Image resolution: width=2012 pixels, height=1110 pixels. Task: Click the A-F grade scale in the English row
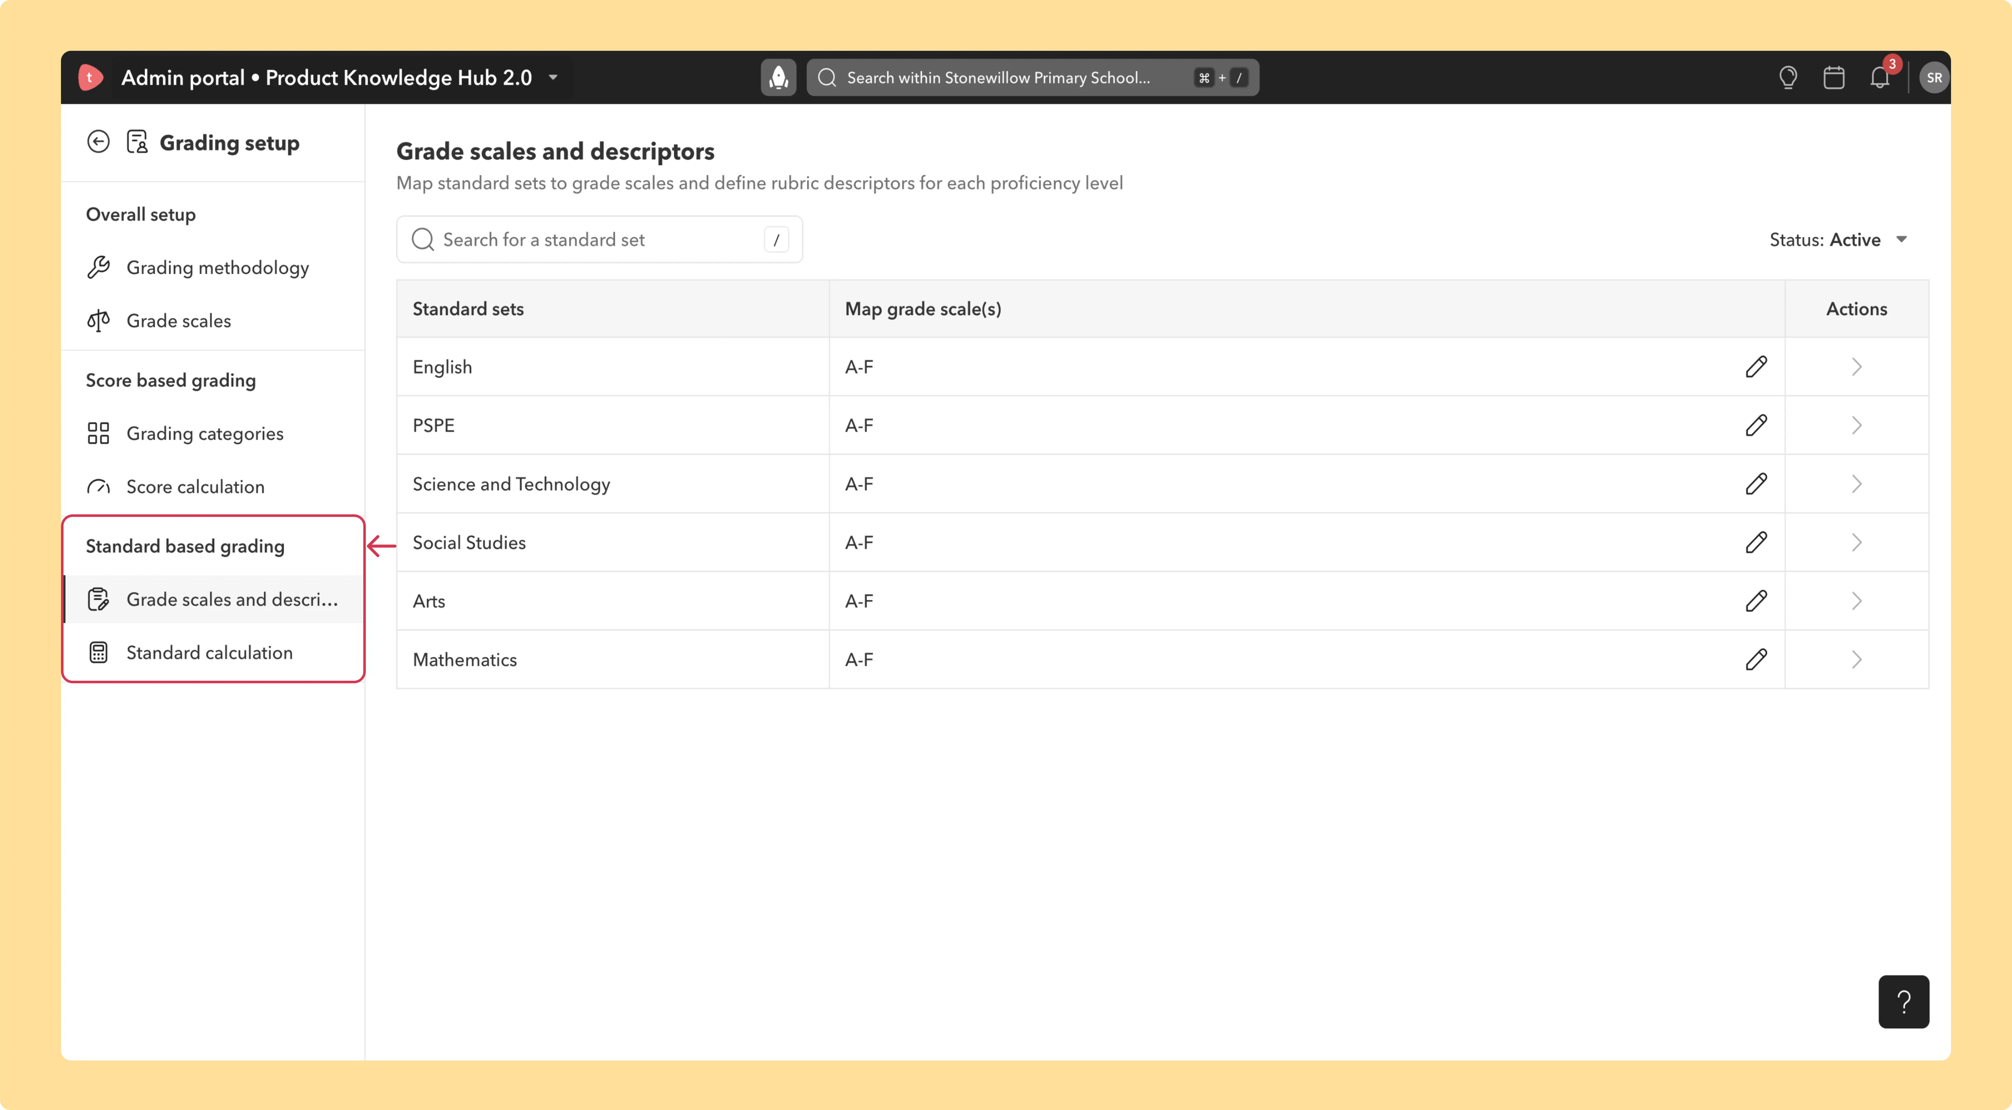[x=859, y=366]
